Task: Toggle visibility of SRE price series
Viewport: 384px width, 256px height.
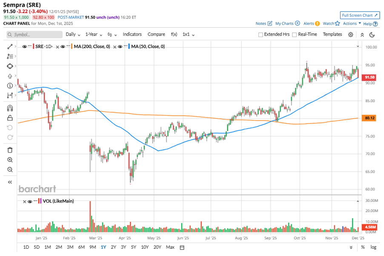Action: (25, 46)
